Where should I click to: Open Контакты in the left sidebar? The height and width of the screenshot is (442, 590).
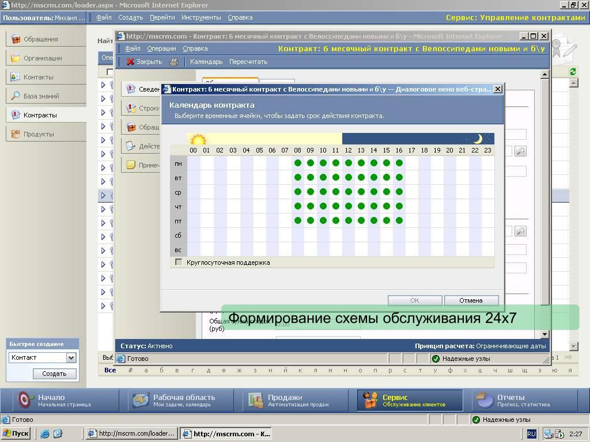[x=46, y=77]
